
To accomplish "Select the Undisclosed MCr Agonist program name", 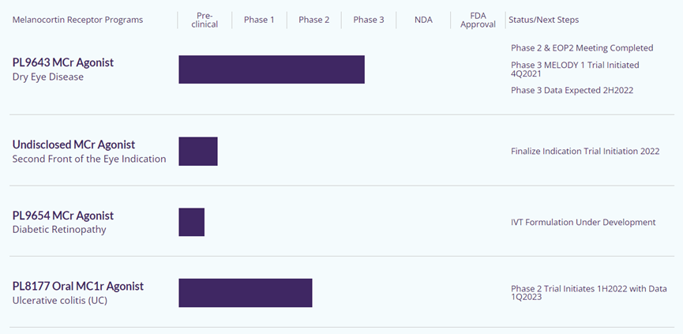I will (x=73, y=144).
